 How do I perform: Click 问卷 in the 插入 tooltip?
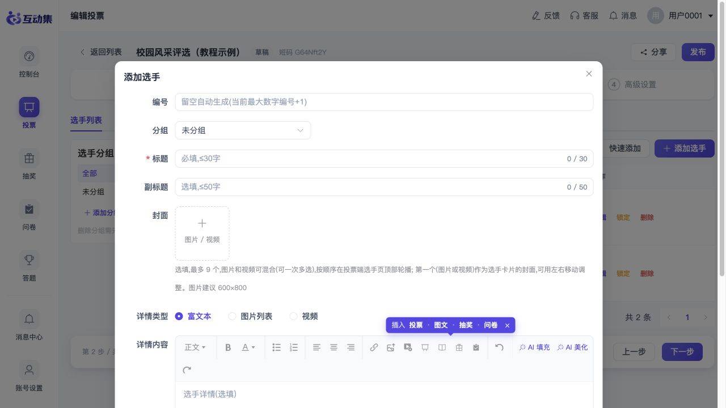tap(491, 325)
